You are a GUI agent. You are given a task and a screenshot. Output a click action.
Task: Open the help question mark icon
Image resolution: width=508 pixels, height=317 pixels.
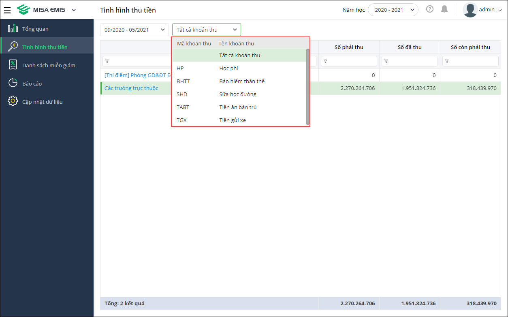430,9
